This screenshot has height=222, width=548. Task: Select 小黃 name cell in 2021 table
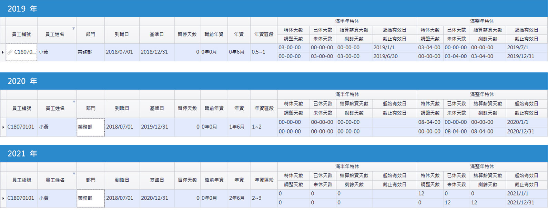click(57, 199)
